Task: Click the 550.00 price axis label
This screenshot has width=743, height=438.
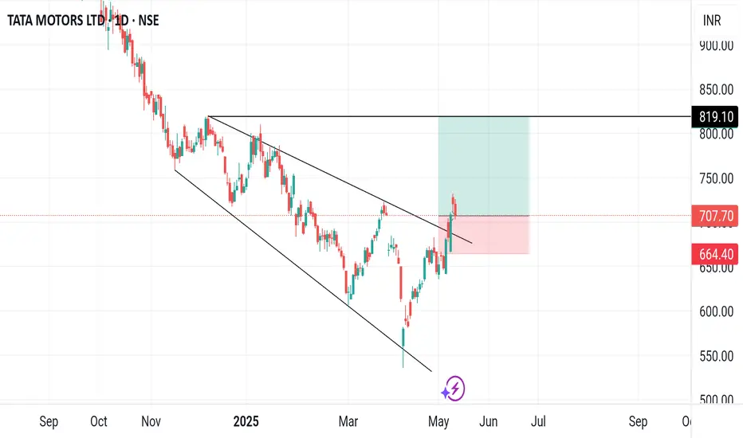Action: pyautogui.click(x=716, y=356)
